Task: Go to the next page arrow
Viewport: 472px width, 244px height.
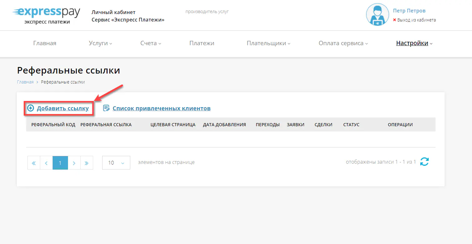Action: coord(74,162)
